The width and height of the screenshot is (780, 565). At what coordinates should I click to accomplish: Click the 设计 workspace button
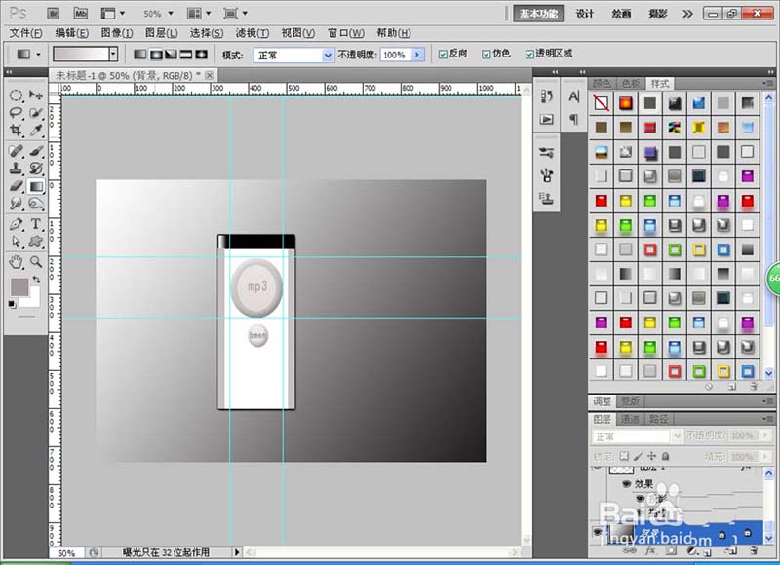pos(584,14)
